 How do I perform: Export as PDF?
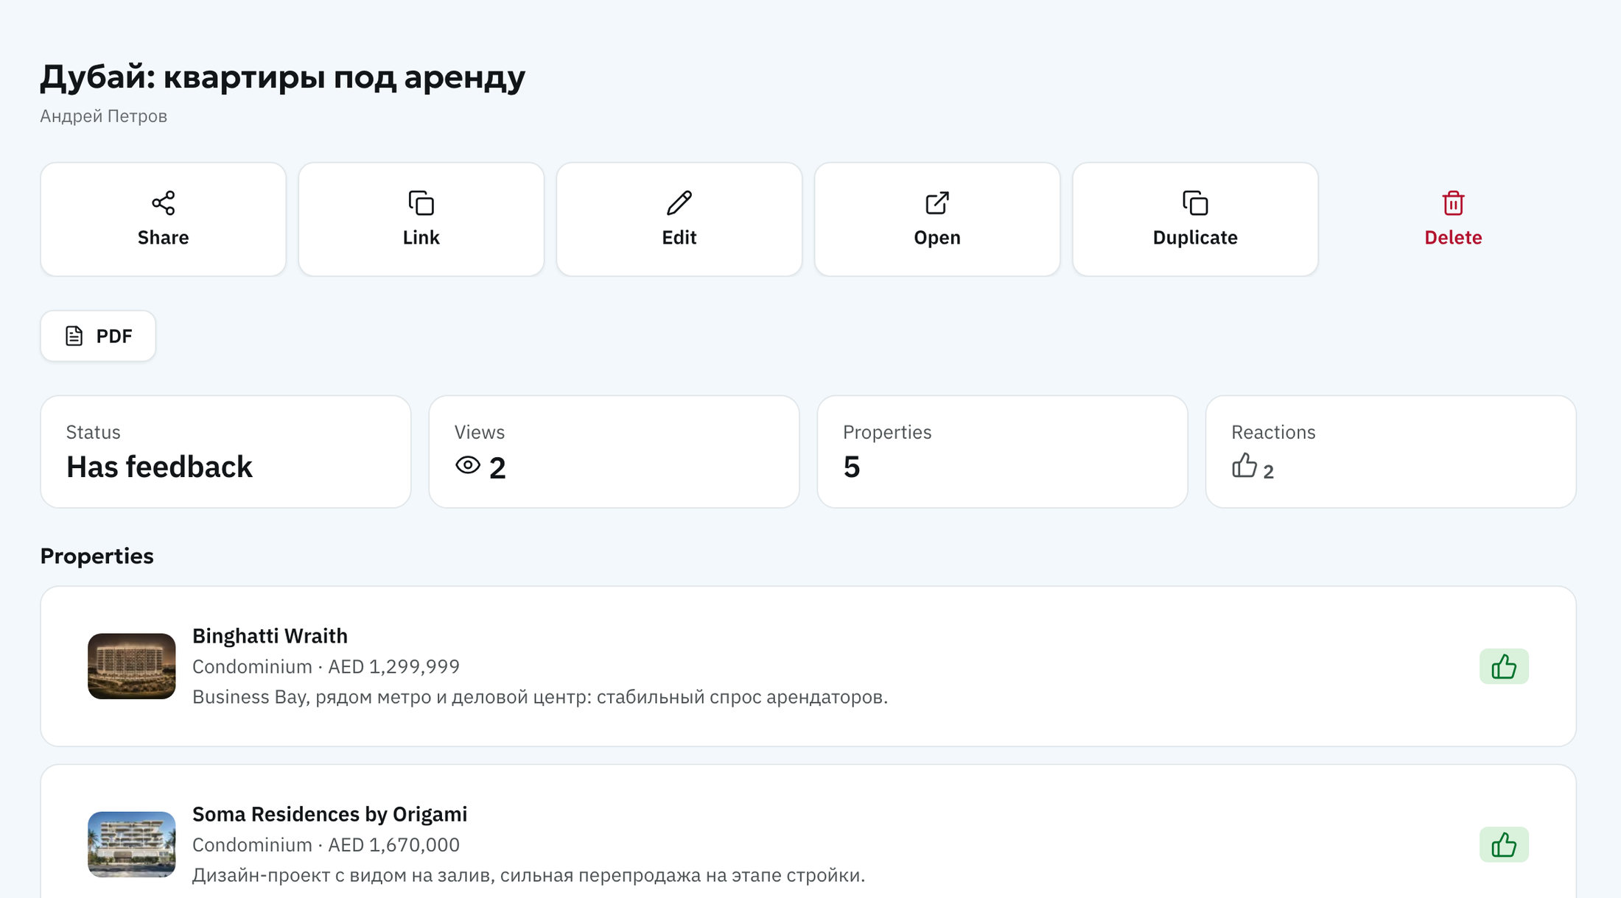click(x=98, y=336)
